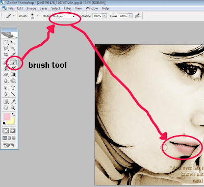
Task: Select the Slice tool
Action: click(13, 55)
